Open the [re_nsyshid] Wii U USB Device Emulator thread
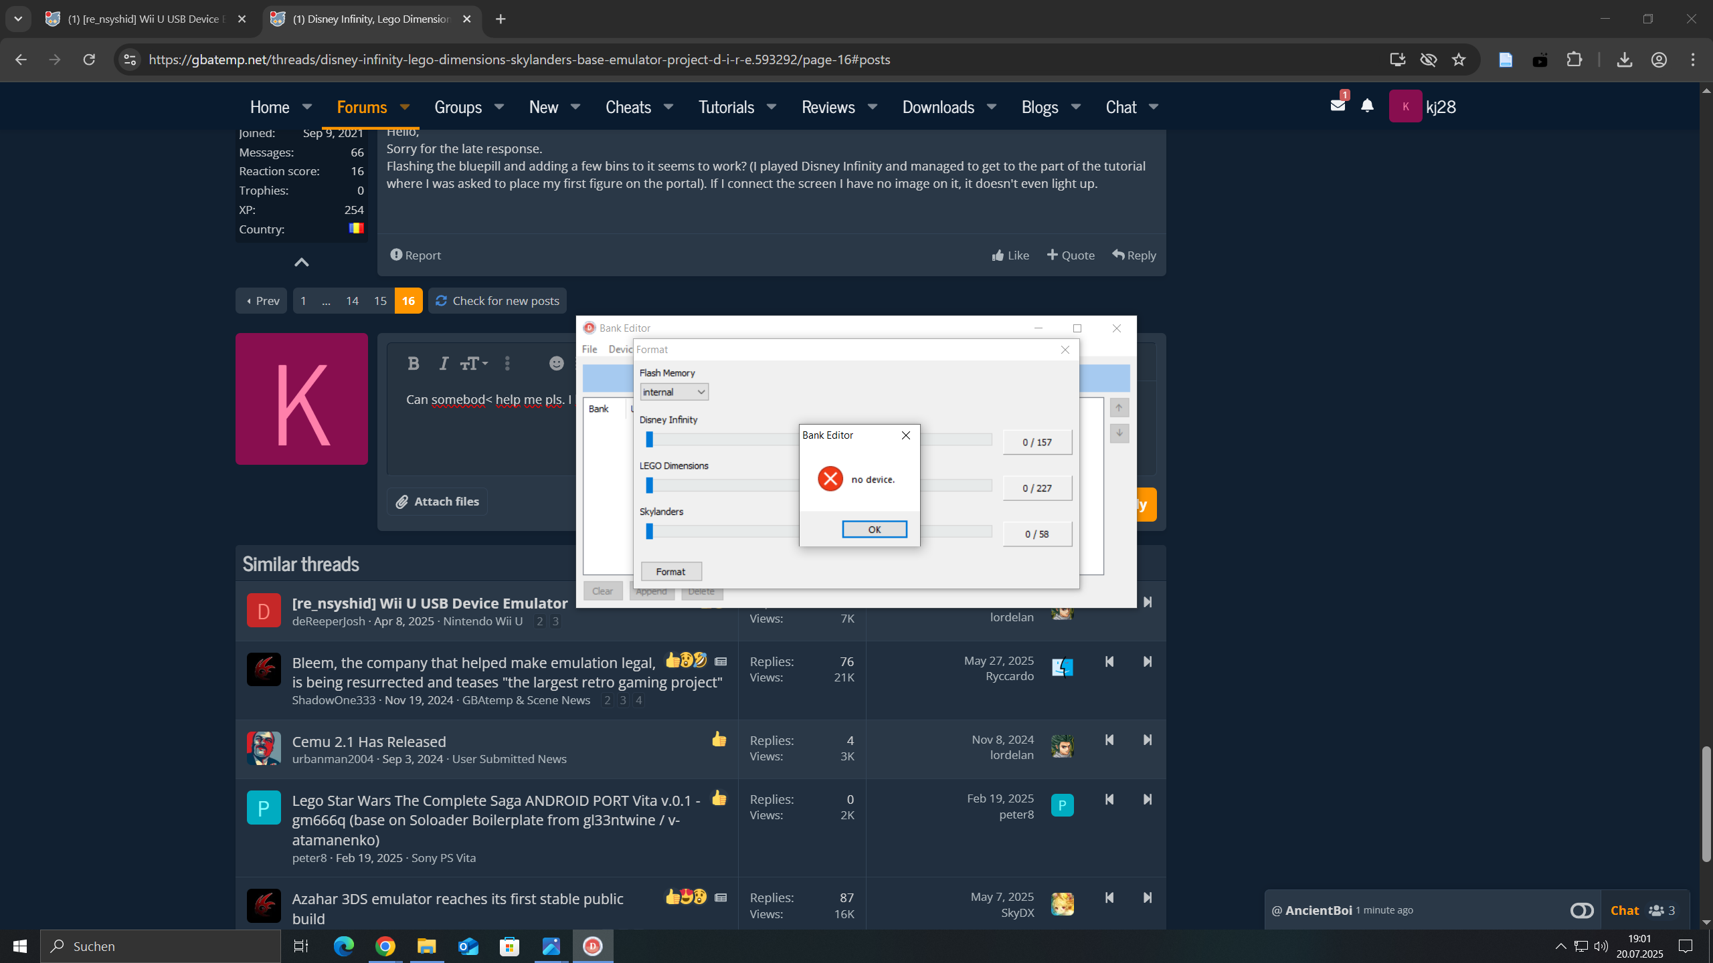This screenshot has width=1713, height=963. point(430,603)
